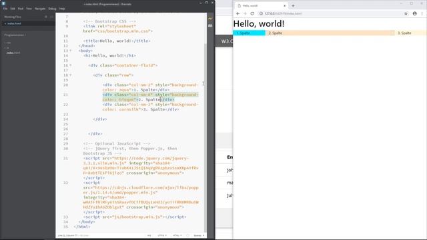Screen dimensions: 427x240
Task: Click the Hello, world! heading in browser
Action: [x=259, y=24]
